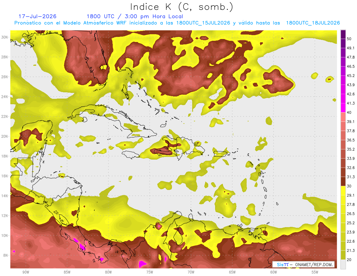Image resolution: width=357 pixels, height=276 pixels.
Task: Click the colorbar value 43.9
Action: click(351, 85)
